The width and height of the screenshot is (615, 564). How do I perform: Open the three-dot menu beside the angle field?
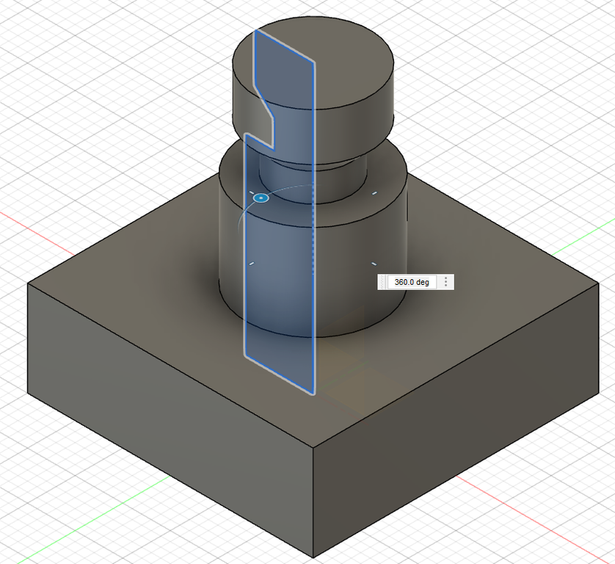pos(446,282)
